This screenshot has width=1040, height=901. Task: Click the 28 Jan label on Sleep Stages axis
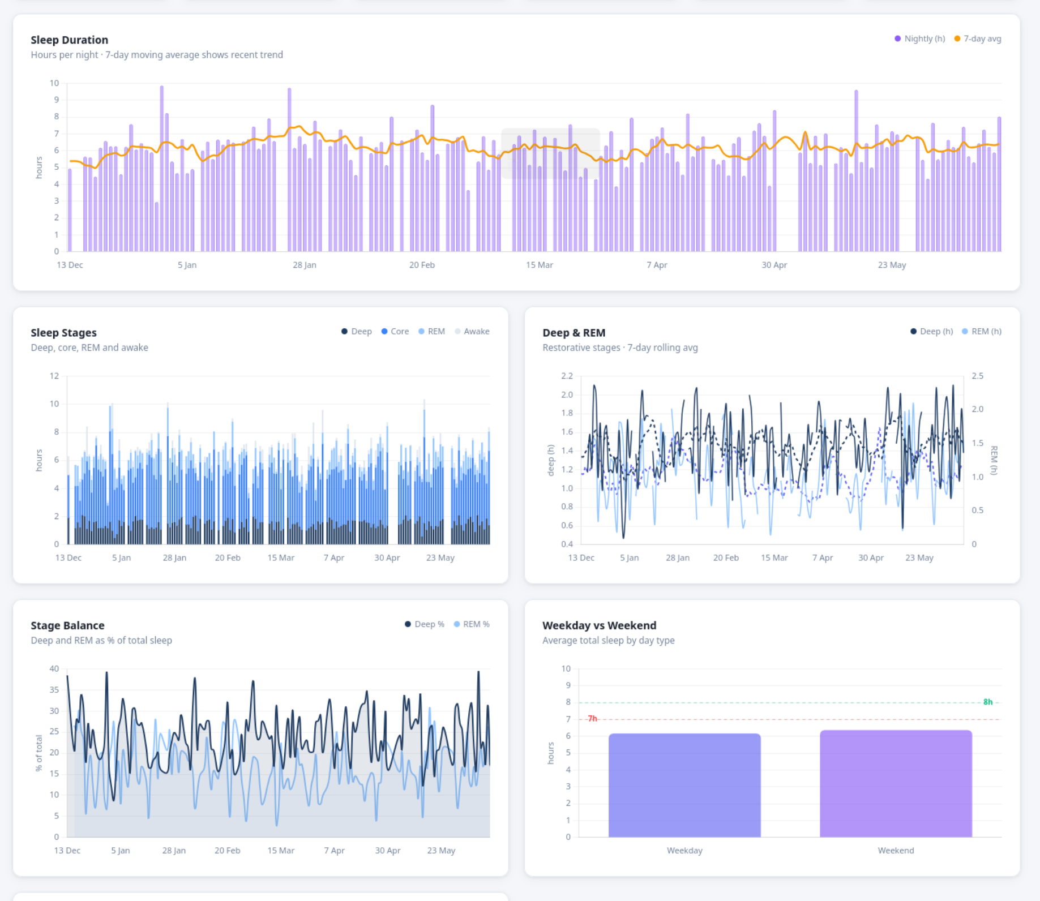pos(174,557)
